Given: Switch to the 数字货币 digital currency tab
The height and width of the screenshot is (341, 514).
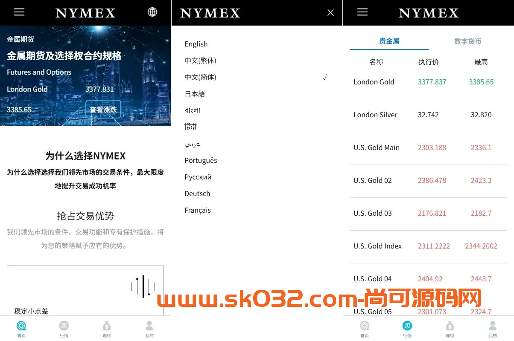Looking at the screenshot, I should (468, 41).
